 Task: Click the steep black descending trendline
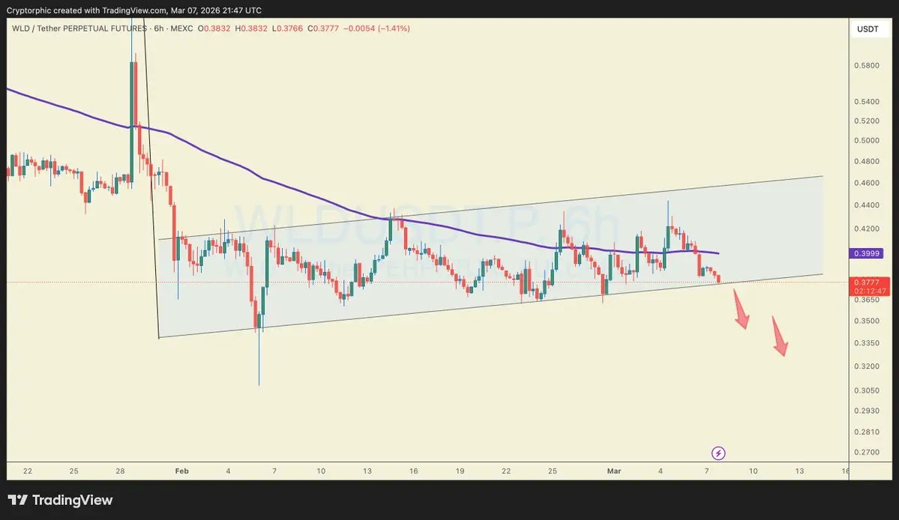pyautogui.click(x=150, y=178)
